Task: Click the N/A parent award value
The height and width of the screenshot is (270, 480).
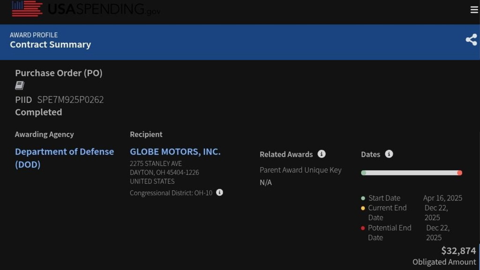Action: click(266, 182)
